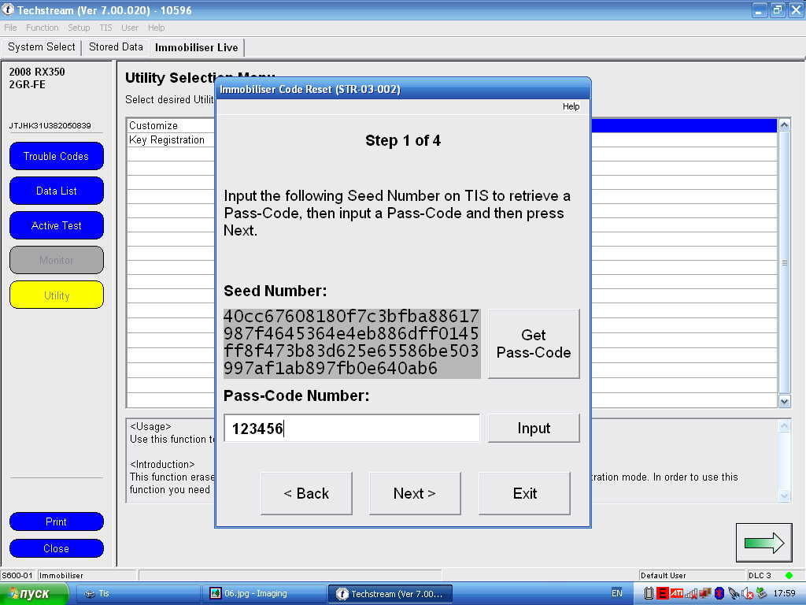Image resolution: width=806 pixels, height=605 pixels.
Task: Switch to the Tis taskbar window
Action: (139, 594)
